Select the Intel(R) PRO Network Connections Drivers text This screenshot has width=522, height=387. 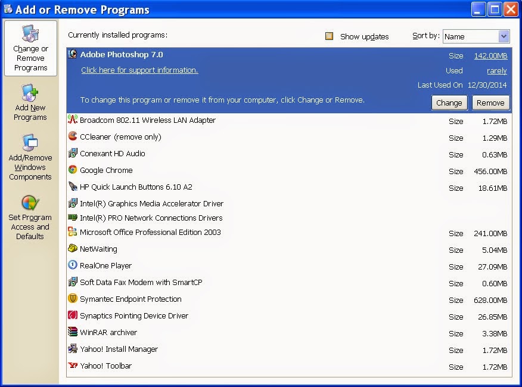click(x=151, y=218)
